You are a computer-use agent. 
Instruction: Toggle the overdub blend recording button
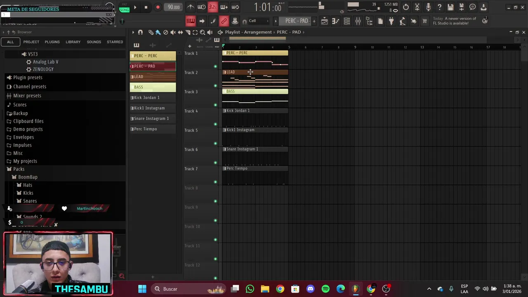point(224,7)
